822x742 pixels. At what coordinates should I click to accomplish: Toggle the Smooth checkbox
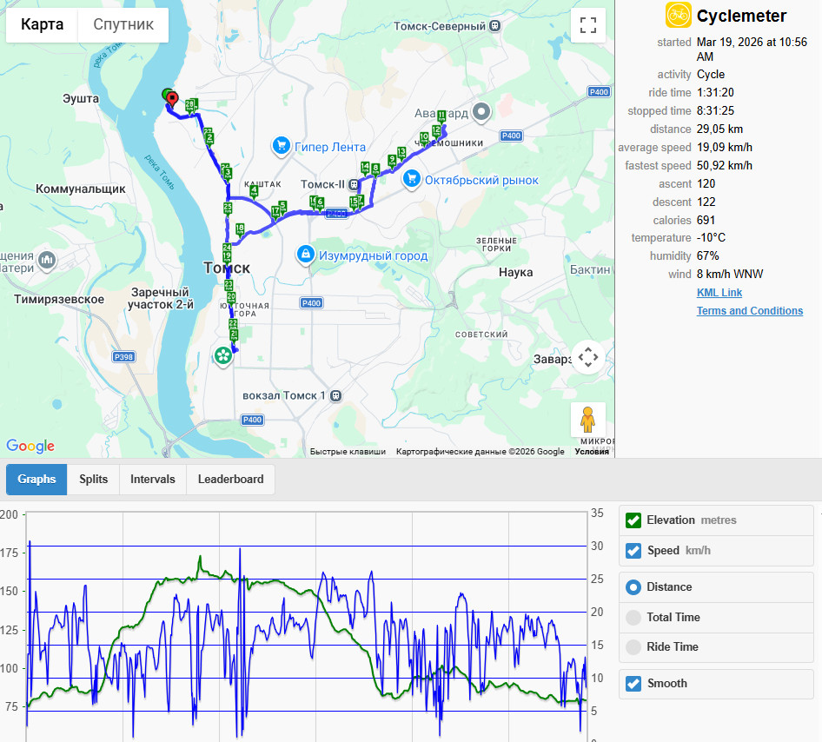point(633,684)
